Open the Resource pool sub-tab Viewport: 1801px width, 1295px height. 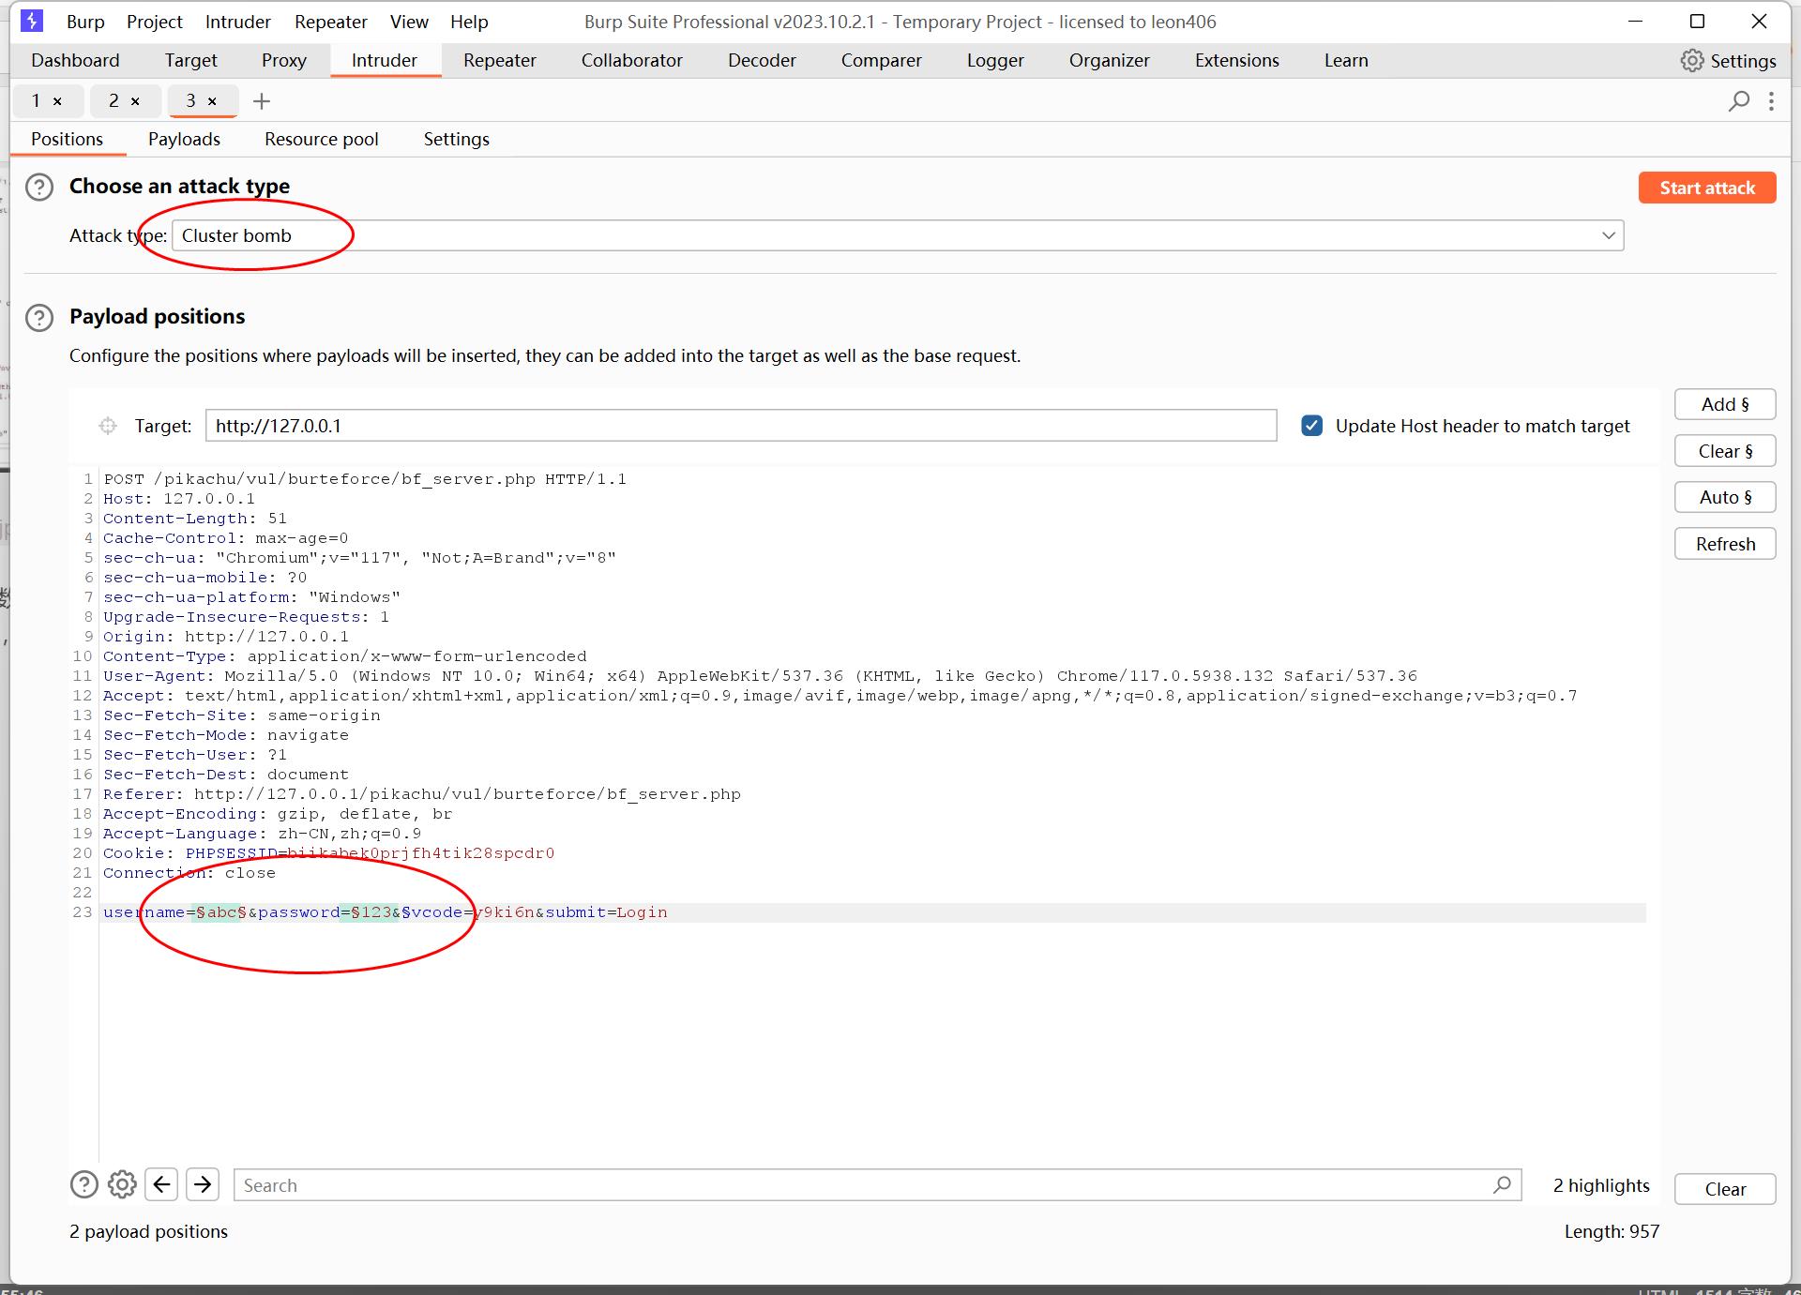322,139
